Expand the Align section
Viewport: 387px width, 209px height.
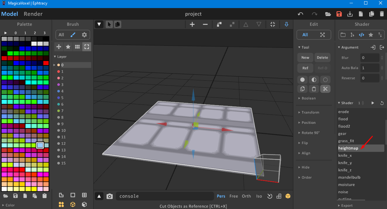click(304, 153)
